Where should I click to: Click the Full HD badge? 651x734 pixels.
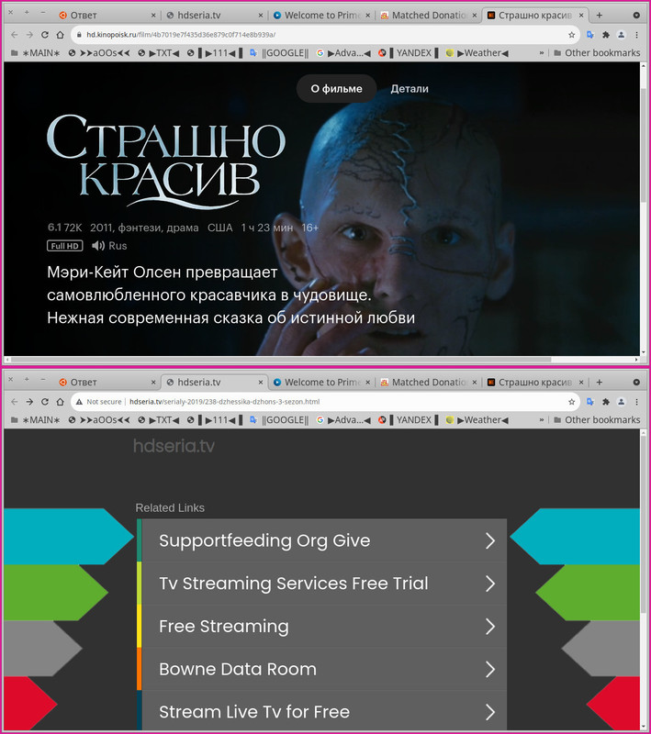(x=64, y=246)
